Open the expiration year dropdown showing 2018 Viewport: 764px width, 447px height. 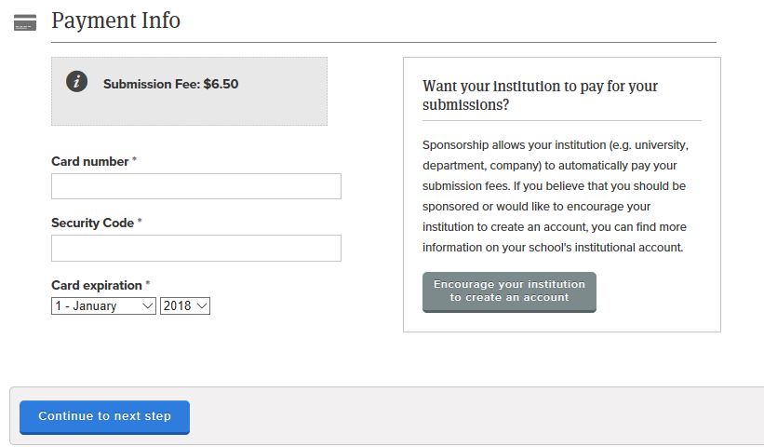point(184,306)
